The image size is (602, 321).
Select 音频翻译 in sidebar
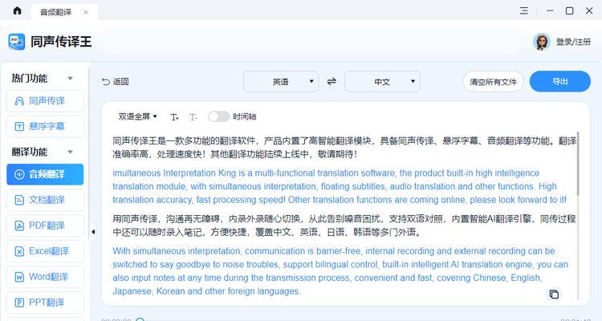coord(45,174)
